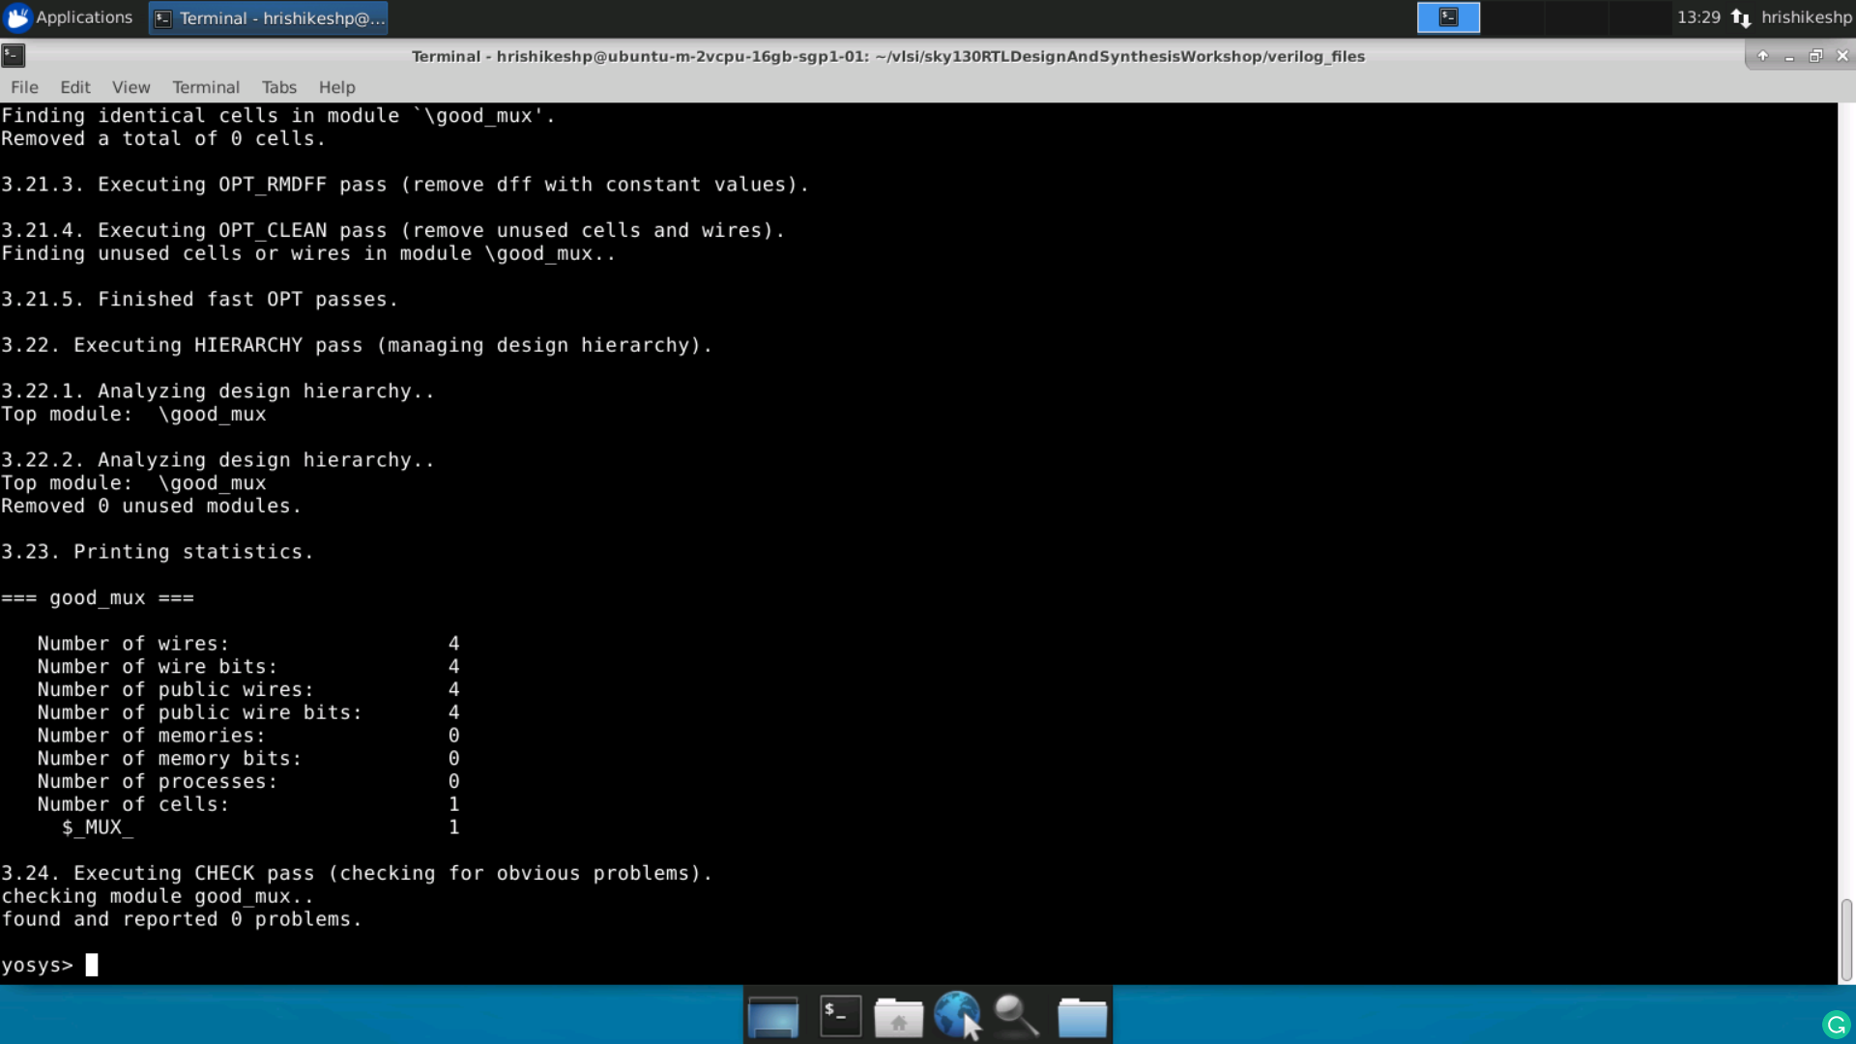Open the Tabs menu
Image resolution: width=1856 pixels, height=1044 pixels.
click(278, 87)
